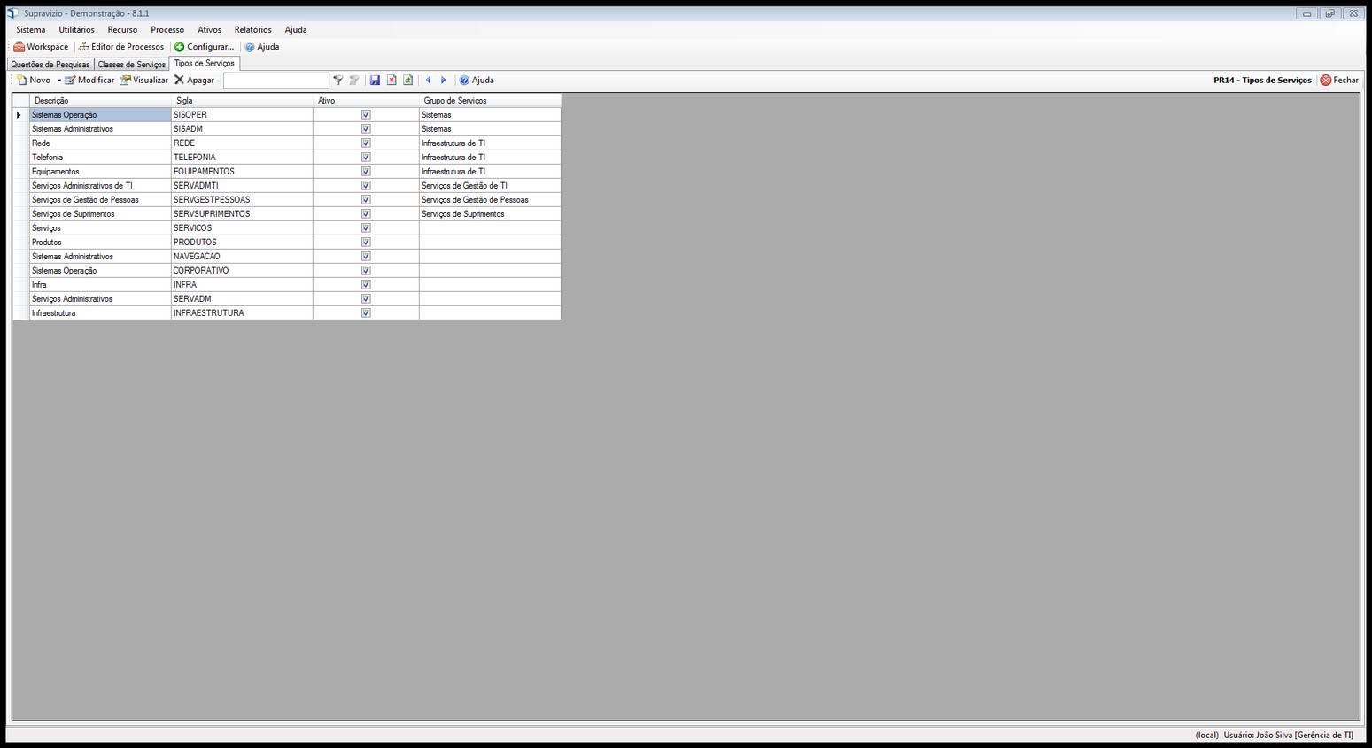Select 'Serviços de Gestão de Pessoas' description cell
Image resolution: width=1372 pixels, height=748 pixels.
pyautogui.click(x=100, y=200)
